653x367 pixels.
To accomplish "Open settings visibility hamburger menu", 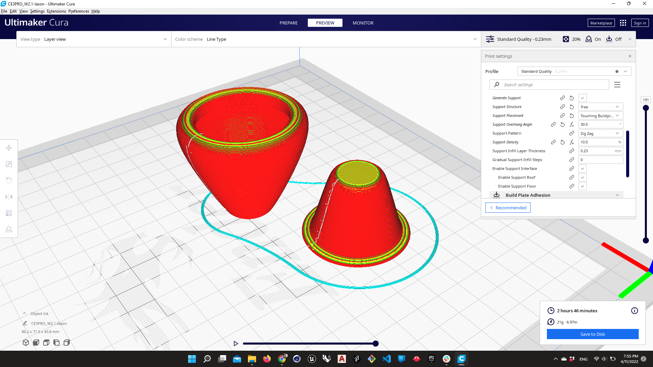I will 617,85.
